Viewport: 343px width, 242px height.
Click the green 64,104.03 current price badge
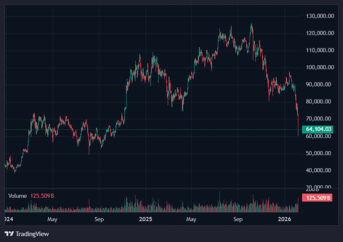point(319,129)
